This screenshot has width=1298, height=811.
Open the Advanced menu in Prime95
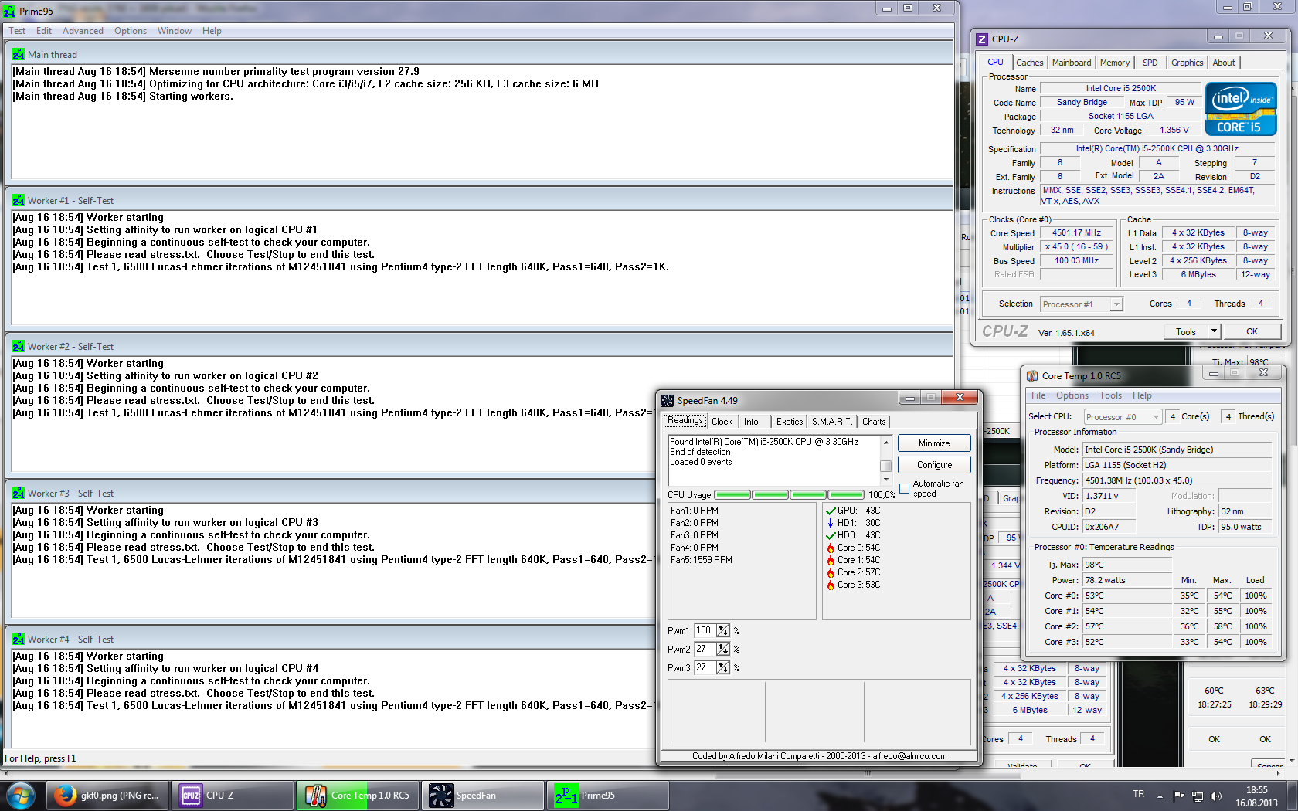pyautogui.click(x=83, y=31)
